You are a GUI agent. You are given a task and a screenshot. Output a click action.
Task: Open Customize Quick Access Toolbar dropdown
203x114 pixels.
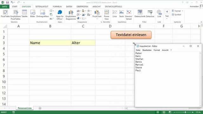click(x=24, y=3)
